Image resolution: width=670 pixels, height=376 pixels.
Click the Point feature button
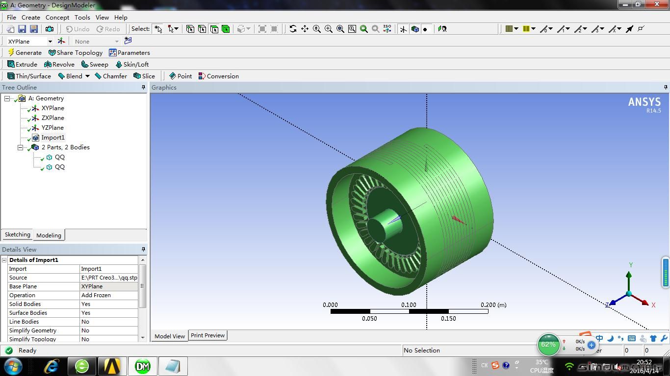180,76
